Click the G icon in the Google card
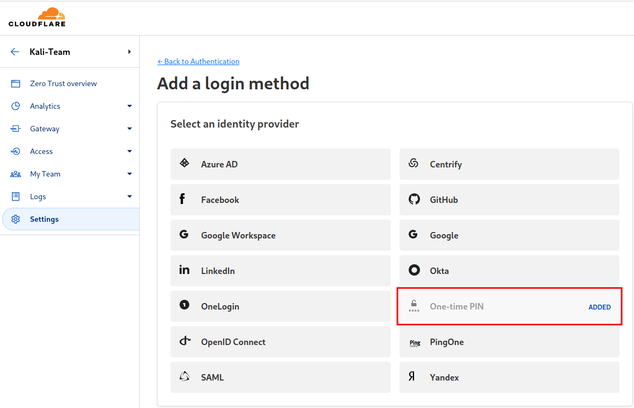 tap(413, 234)
